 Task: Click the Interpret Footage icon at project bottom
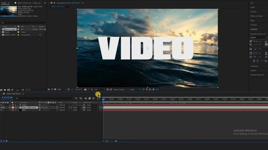point(1,90)
